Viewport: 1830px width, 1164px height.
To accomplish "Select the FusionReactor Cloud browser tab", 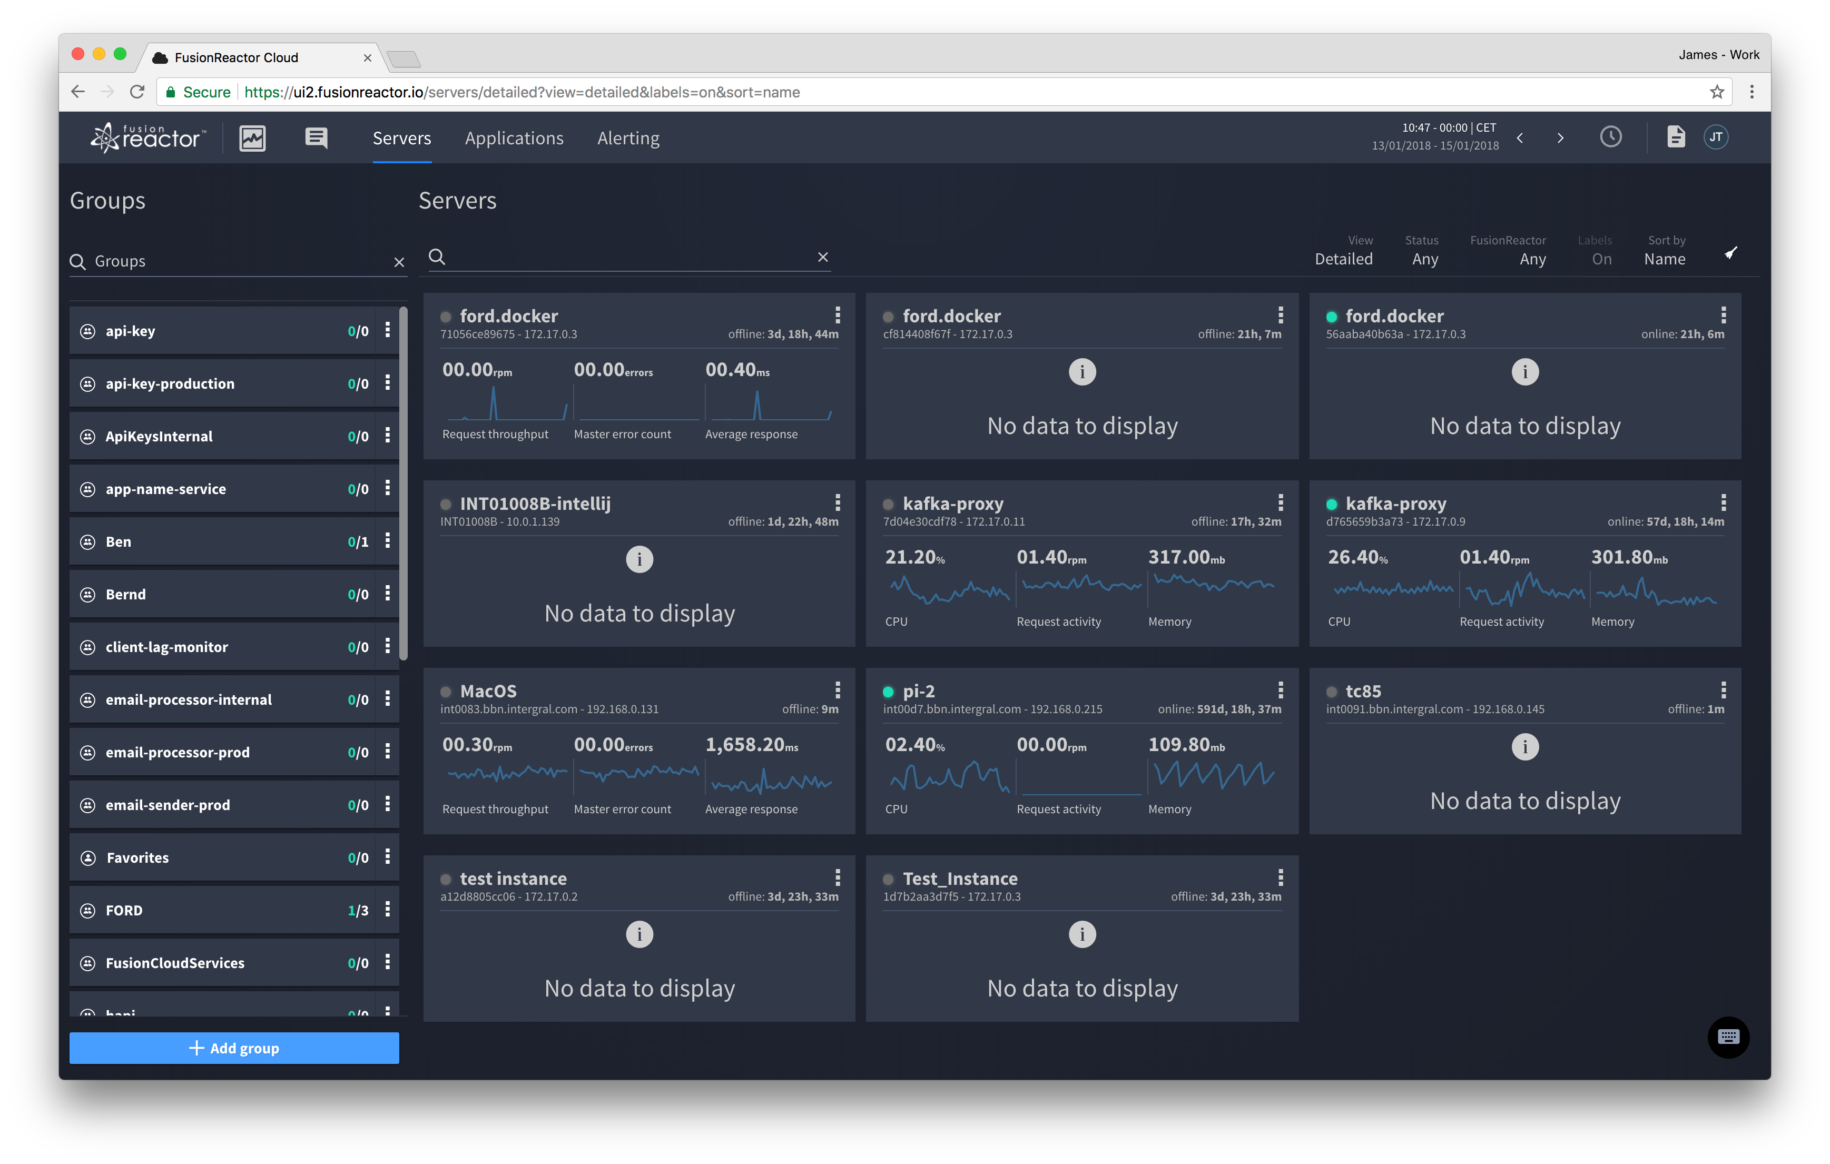I will (x=259, y=58).
